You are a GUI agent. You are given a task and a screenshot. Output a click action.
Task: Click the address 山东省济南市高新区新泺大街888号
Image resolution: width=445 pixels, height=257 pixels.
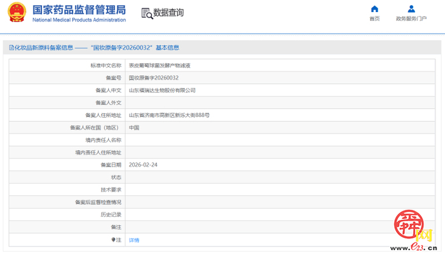169,115
